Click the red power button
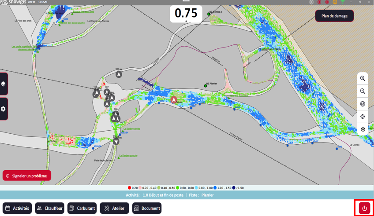 [x=364, y=208]
